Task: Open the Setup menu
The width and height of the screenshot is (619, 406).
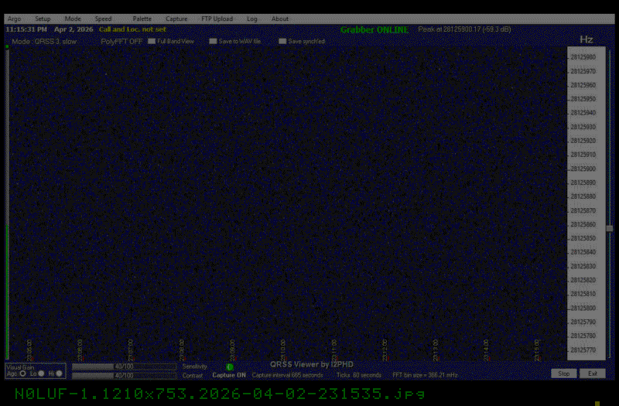Action: [x=43, y=19]
